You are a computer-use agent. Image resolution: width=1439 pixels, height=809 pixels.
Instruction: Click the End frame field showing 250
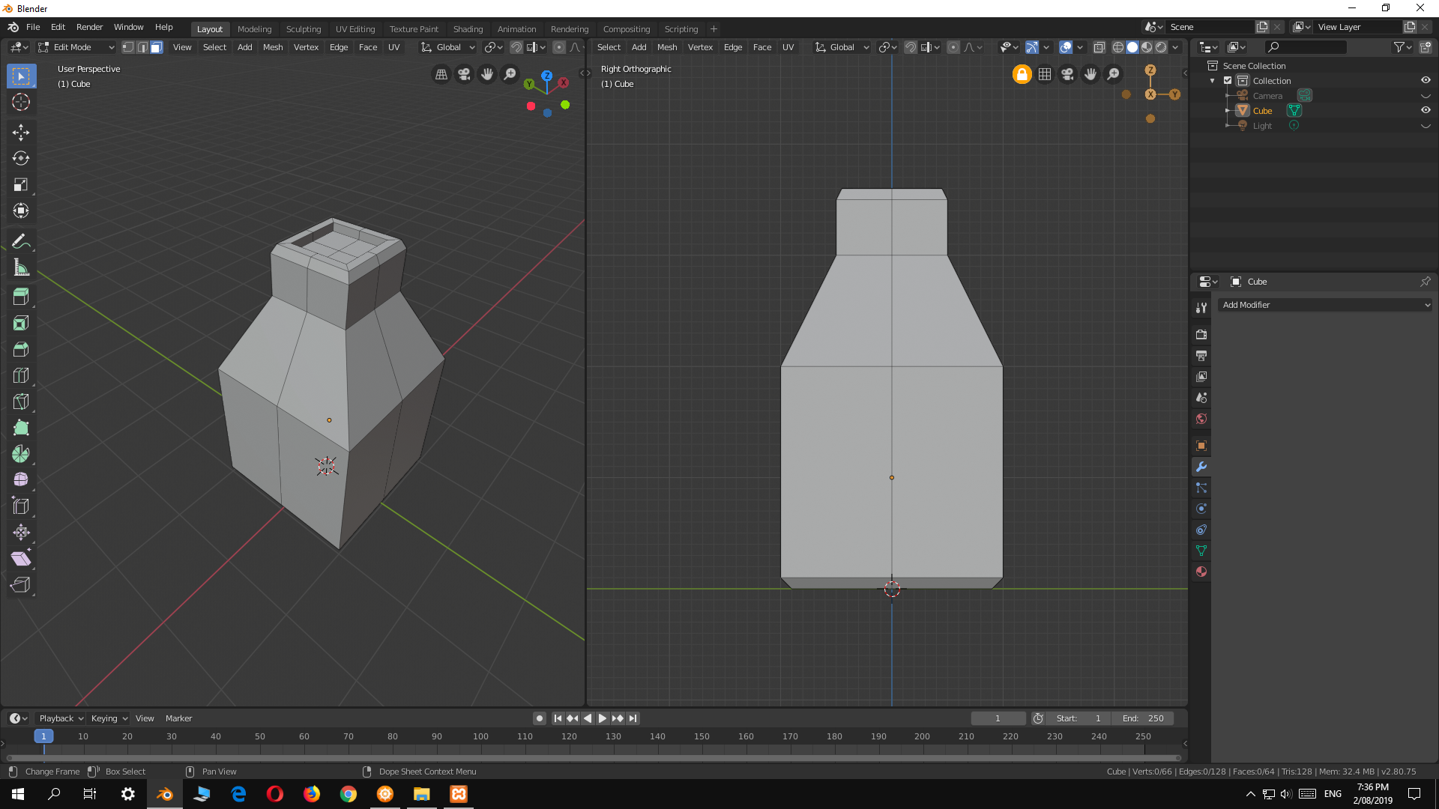[x=1143, y=718]
